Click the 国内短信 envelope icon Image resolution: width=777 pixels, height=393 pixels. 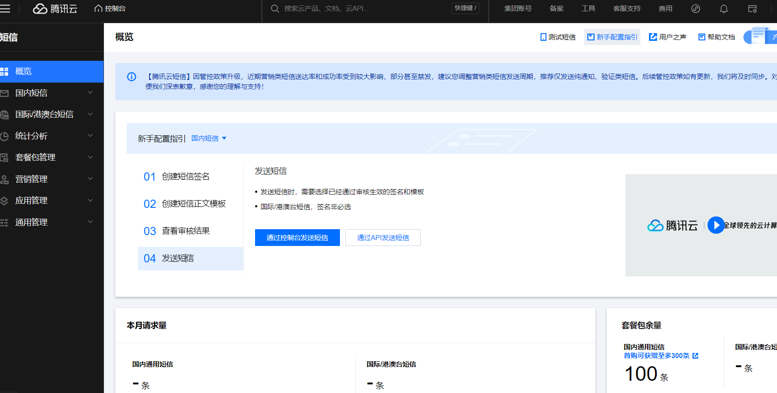(4, 93)
